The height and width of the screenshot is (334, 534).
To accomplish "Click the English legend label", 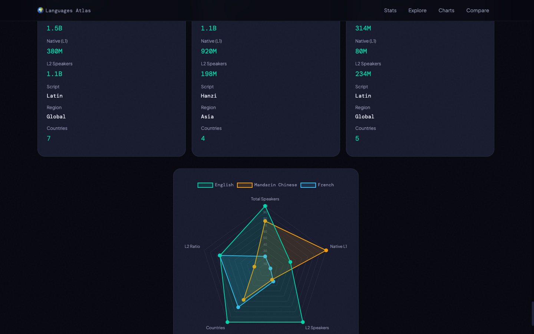I will (x=224, y=185).
